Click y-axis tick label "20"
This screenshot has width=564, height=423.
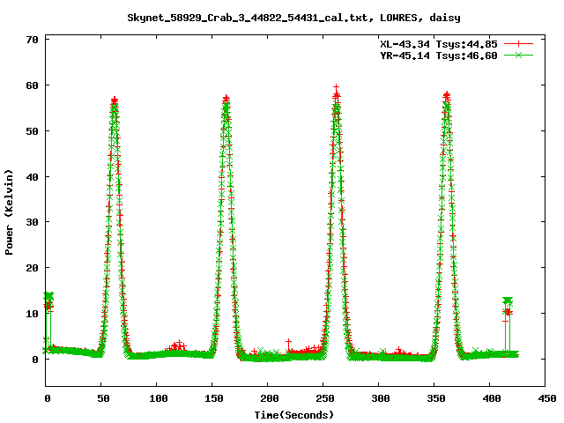[32, 268]
